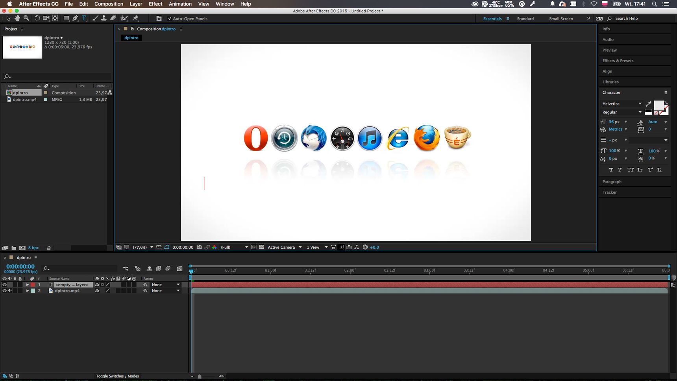This screenshot has height=381, width=677.
Task: Hide the dpintro.mp4 layer video
Action: click(x=4, y=291)
